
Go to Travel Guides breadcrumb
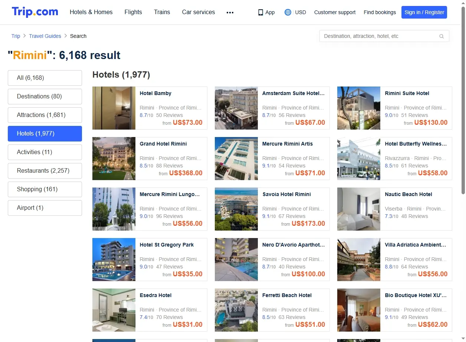[x=45, y=36]
